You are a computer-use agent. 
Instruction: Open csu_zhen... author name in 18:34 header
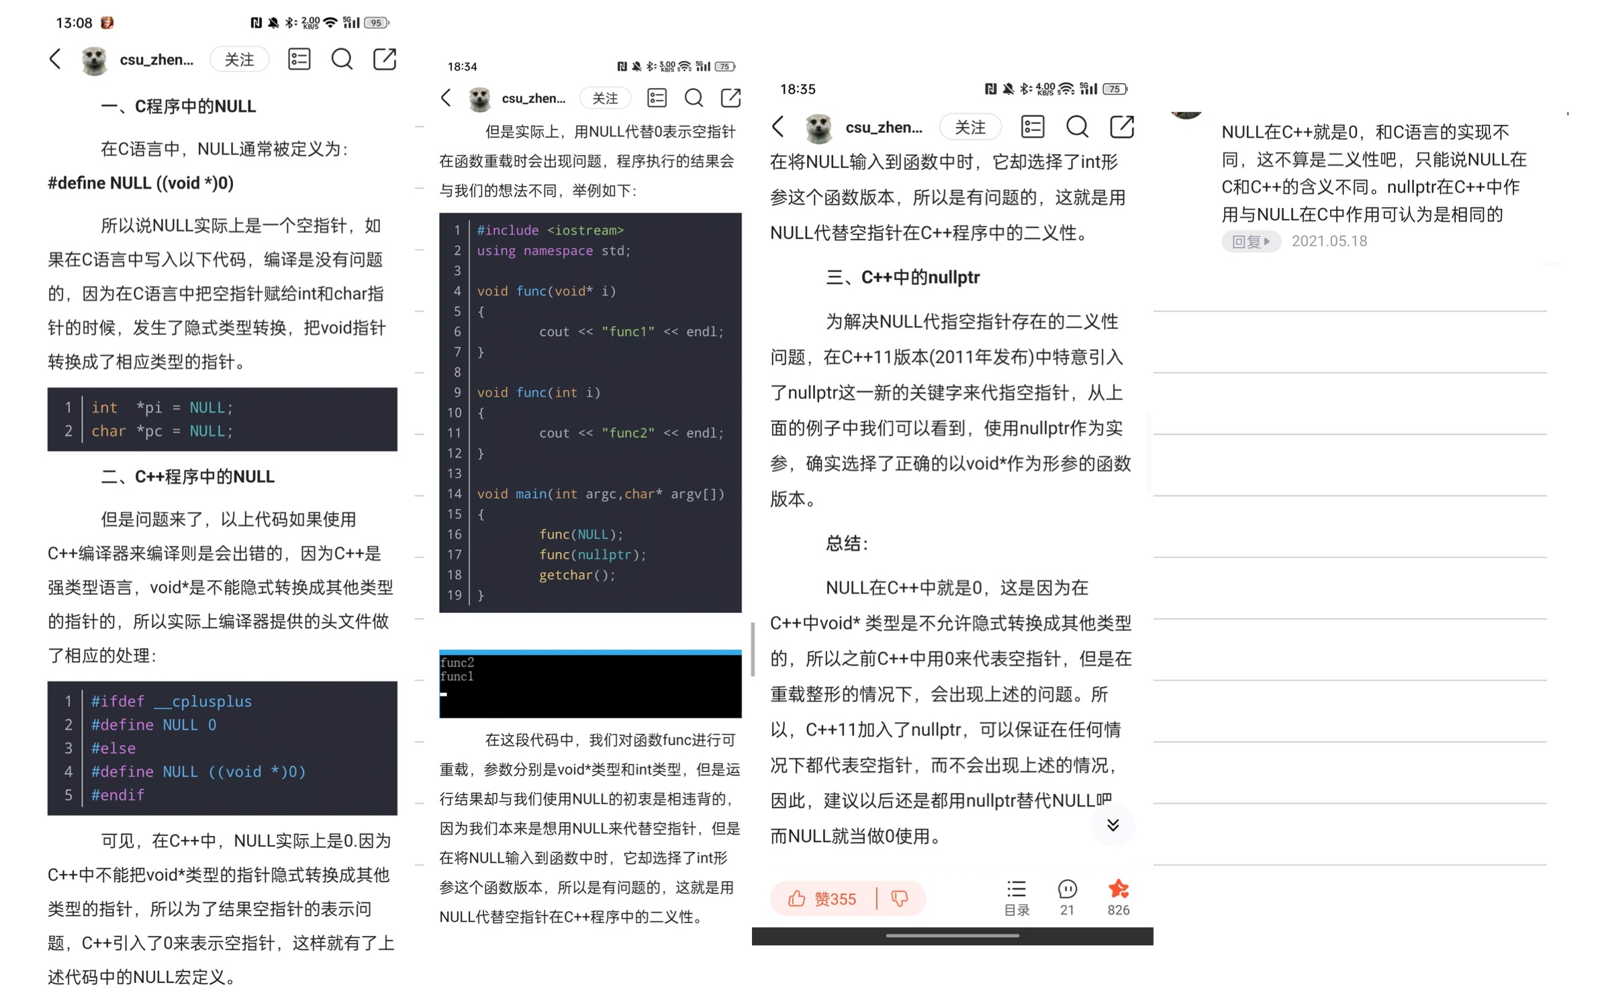[533, 99]
